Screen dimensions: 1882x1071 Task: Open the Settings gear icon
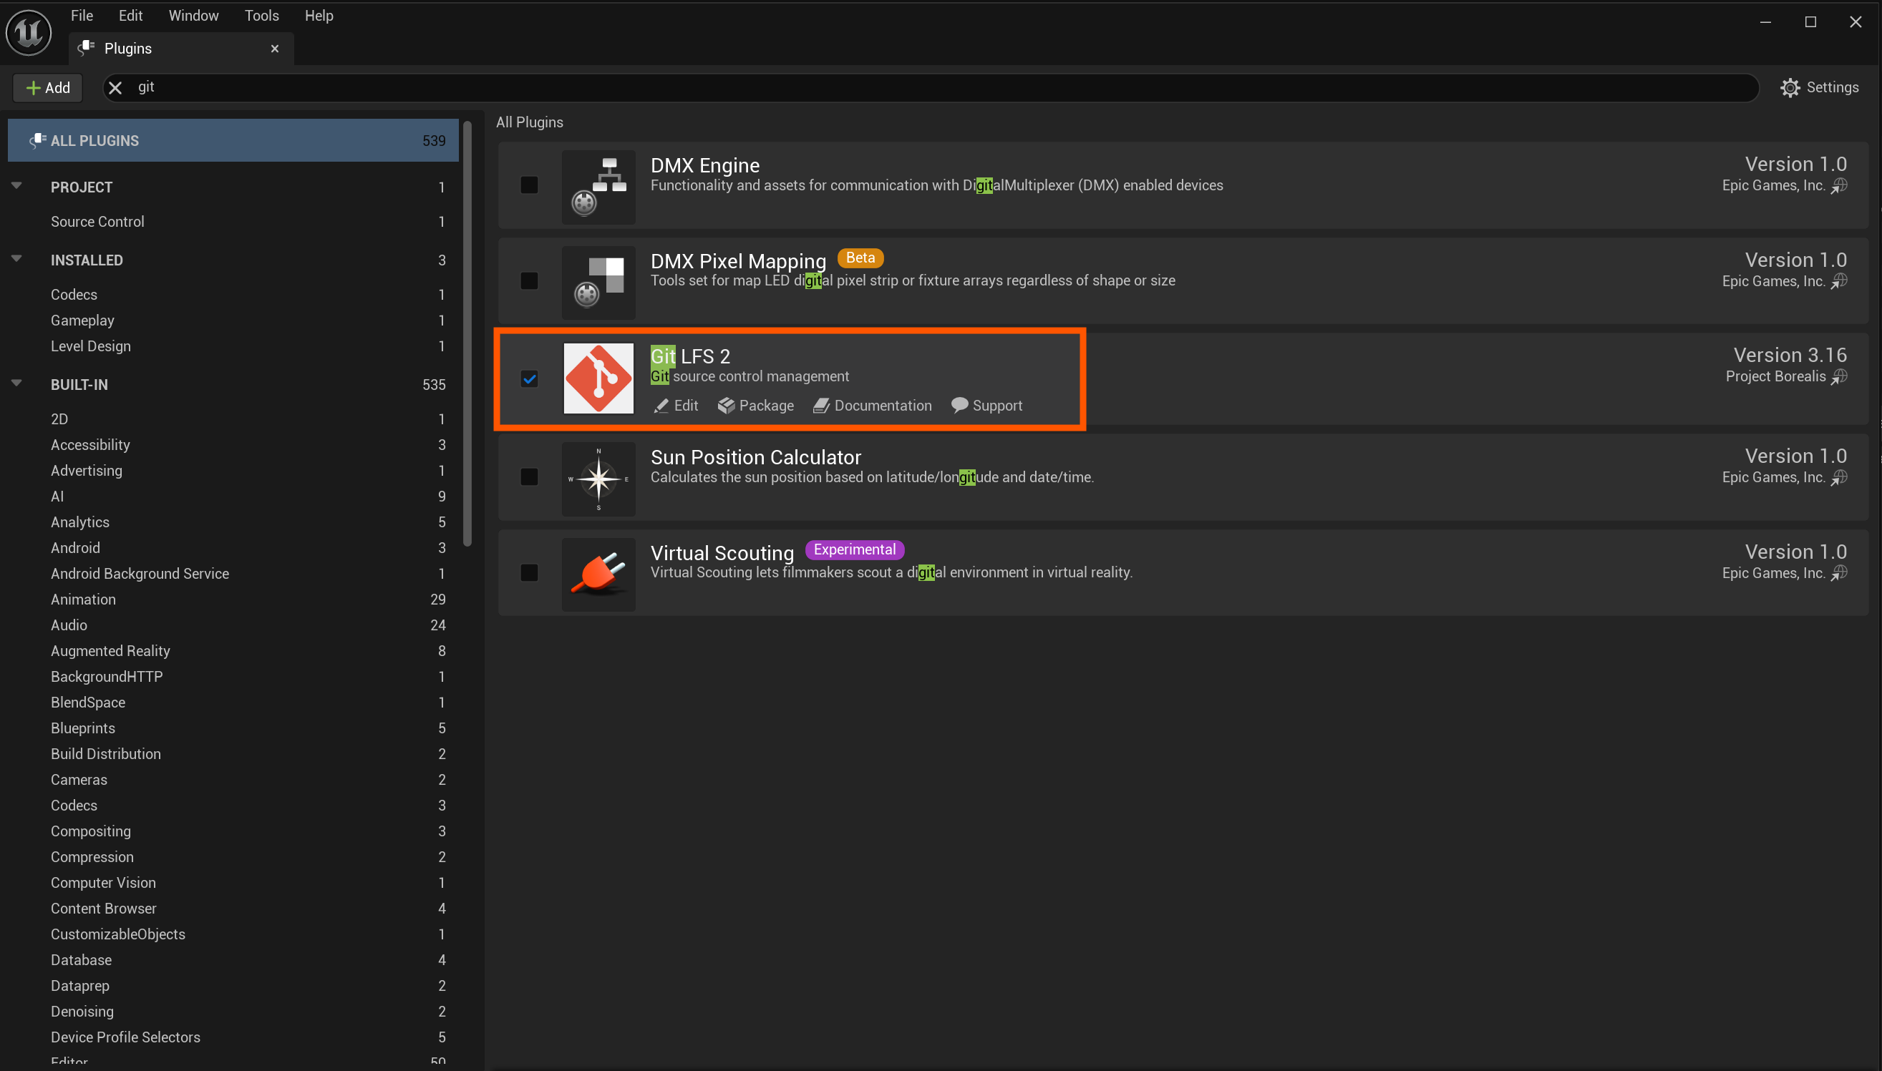[1790, 87]
